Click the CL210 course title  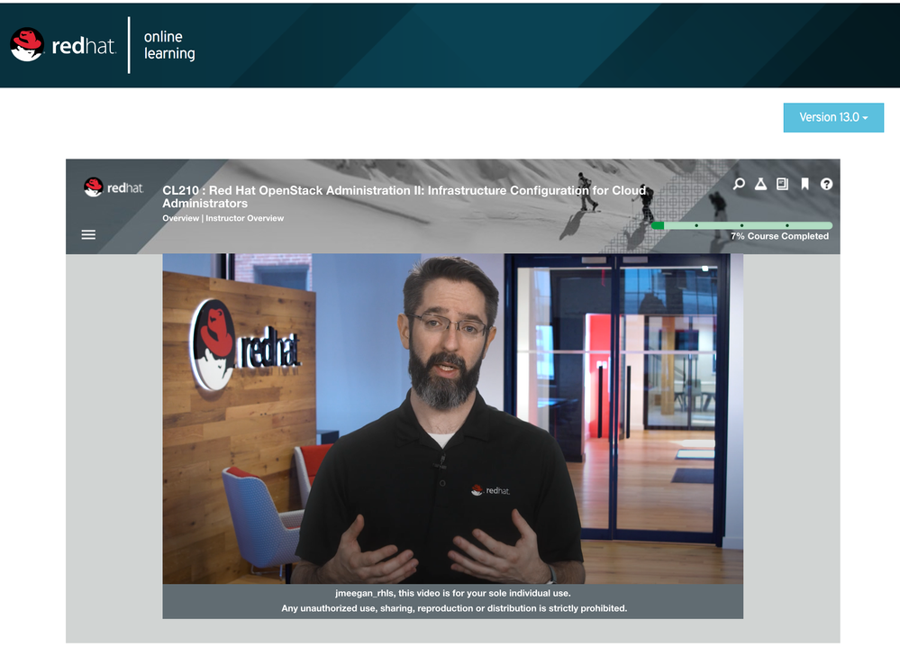point(404,196)
